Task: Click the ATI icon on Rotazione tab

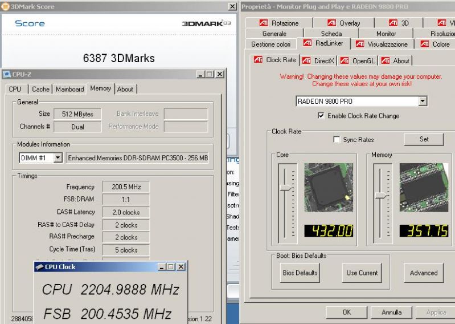Action: [264, 23]
